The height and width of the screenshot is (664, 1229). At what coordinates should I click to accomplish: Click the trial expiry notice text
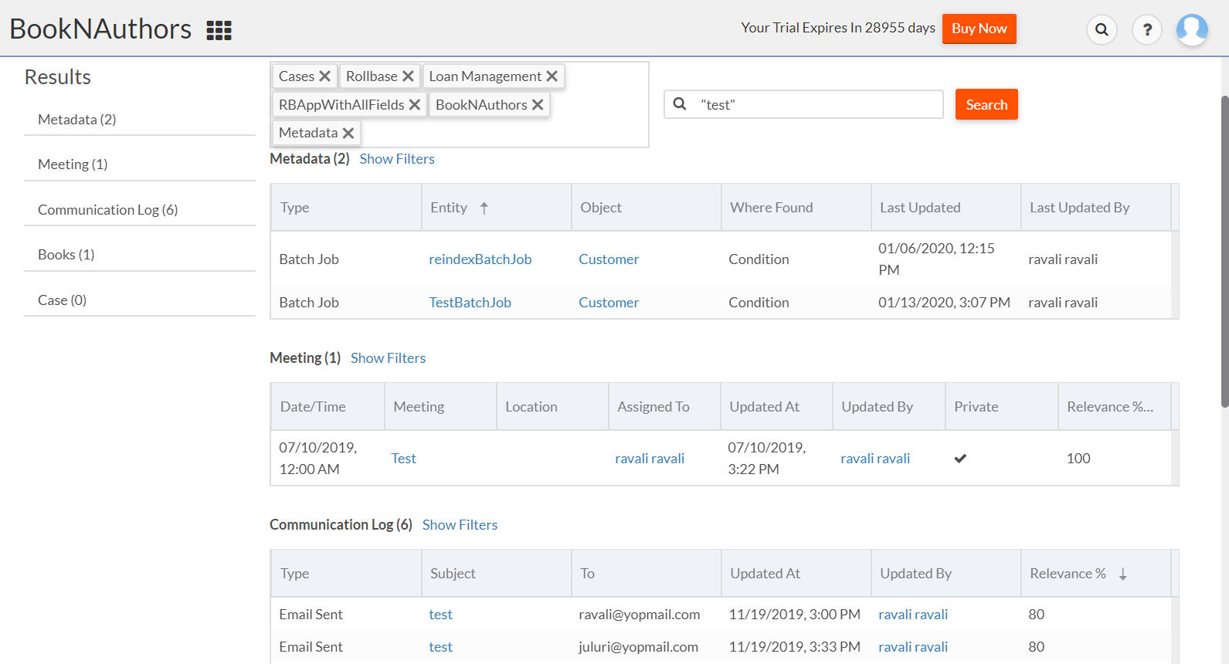pos(838,28)
